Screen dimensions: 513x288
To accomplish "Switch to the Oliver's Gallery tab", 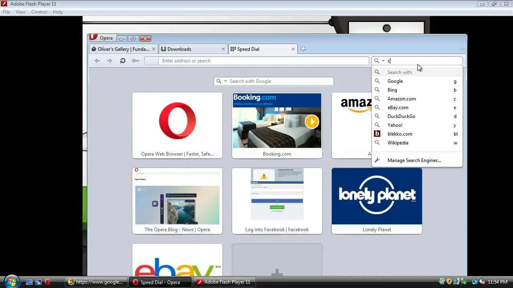I will point(123,49).
